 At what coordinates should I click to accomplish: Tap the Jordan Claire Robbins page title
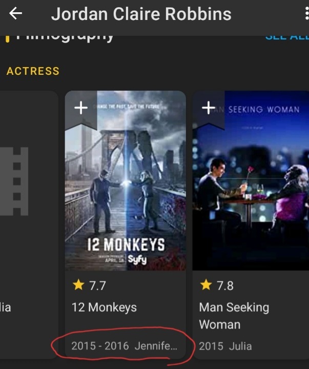coord(141,14)
